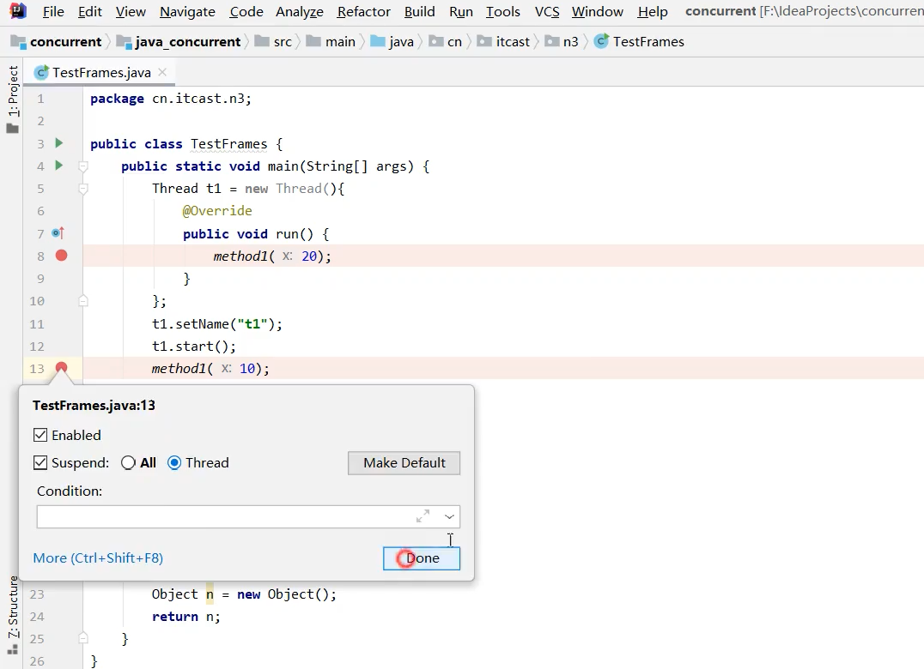Viewport: 924px width, 669px height.
Task: Open the Tools menu
Action: tap(502, 11)
